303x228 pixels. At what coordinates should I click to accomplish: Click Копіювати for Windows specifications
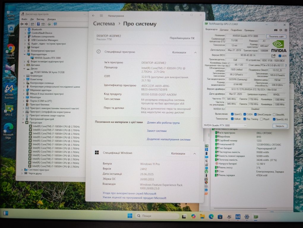click(178, 153)
